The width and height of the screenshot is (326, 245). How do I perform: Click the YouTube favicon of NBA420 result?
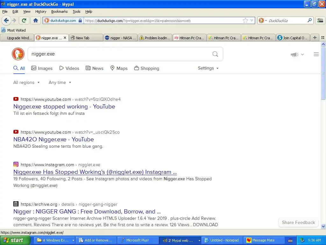16,132
